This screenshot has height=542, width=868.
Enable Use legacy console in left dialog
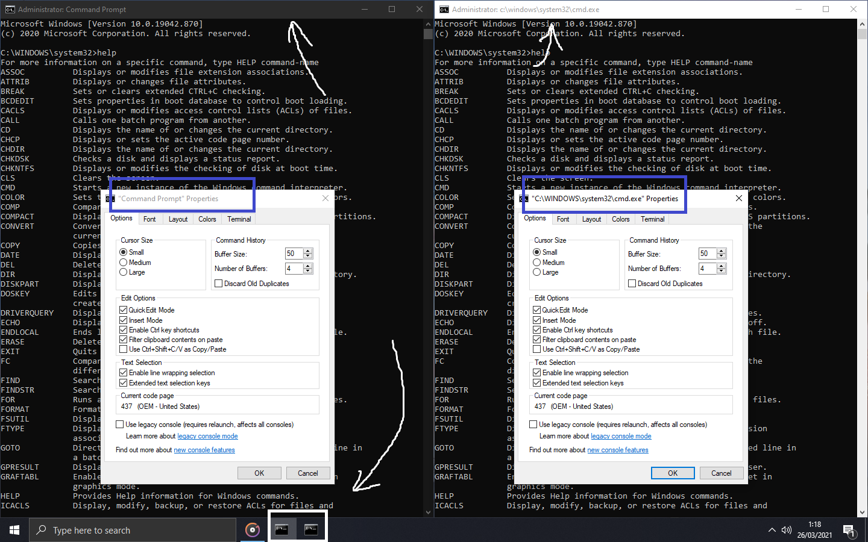coord(120,425)
